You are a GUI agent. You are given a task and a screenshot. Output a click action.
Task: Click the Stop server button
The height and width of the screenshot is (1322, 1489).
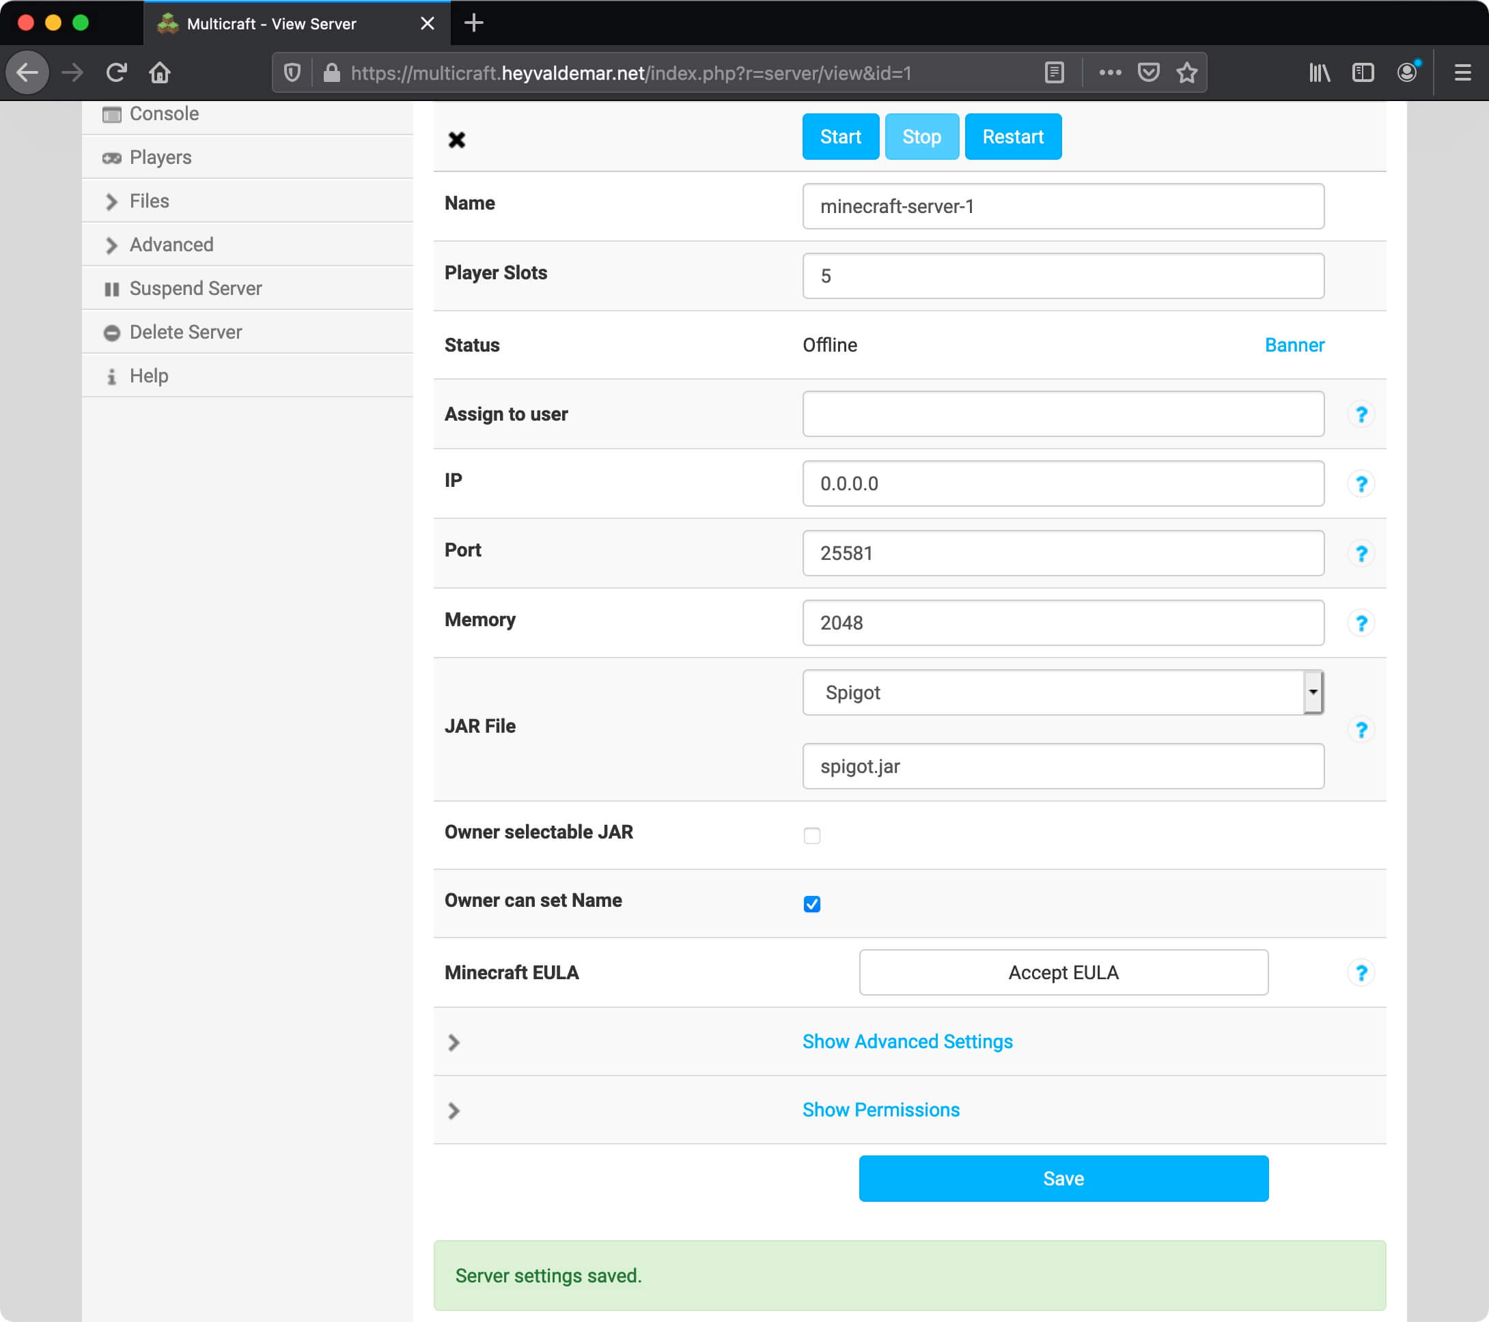click(921, 137)
